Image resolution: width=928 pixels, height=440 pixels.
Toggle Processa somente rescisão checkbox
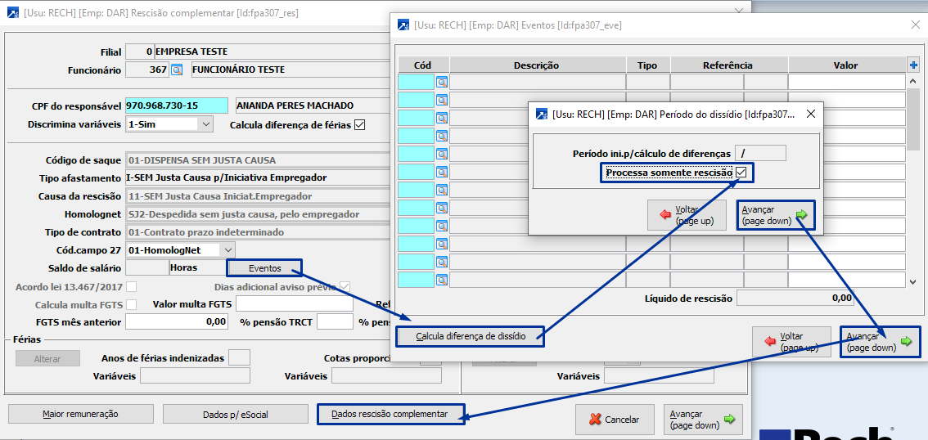click(741, 173)
